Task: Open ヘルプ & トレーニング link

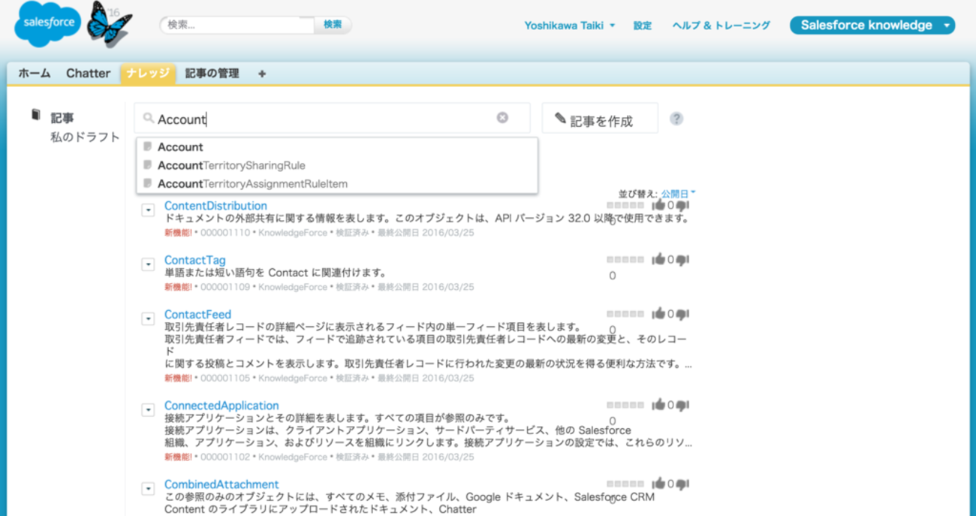Action: pyautogui.click(x=721, y=26)
